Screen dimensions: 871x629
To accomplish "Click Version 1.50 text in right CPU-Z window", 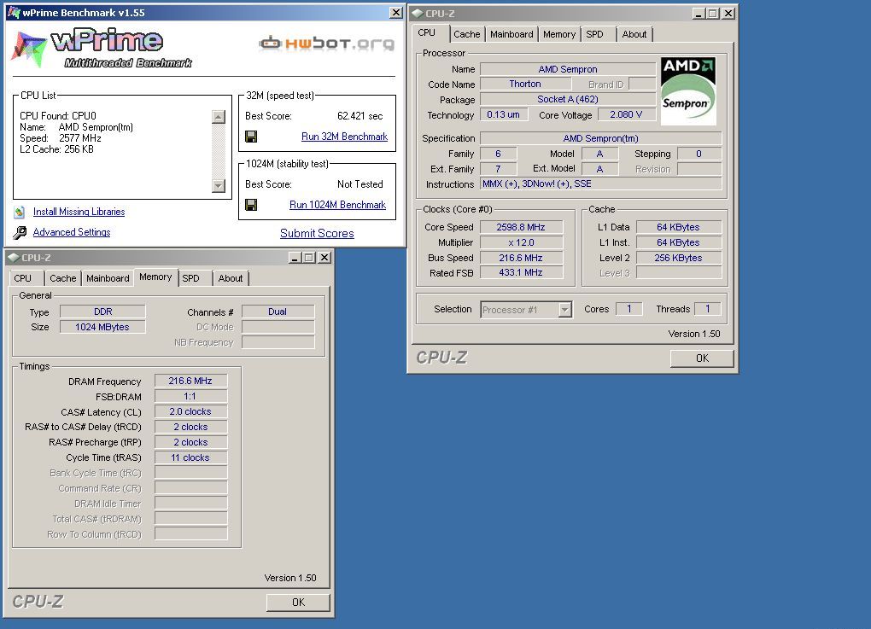I will [693, 334].
